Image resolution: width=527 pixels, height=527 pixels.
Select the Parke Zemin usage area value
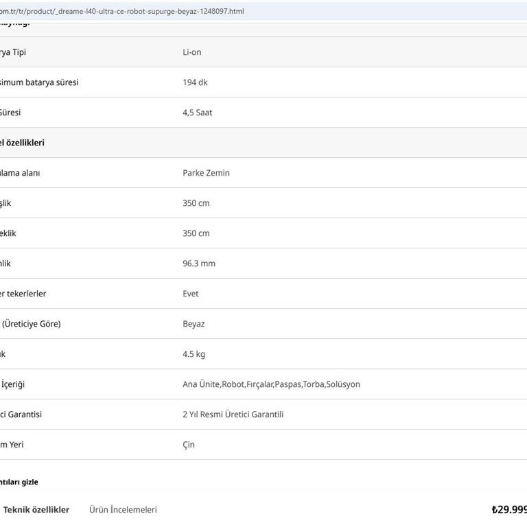click(x=206, y=173)
